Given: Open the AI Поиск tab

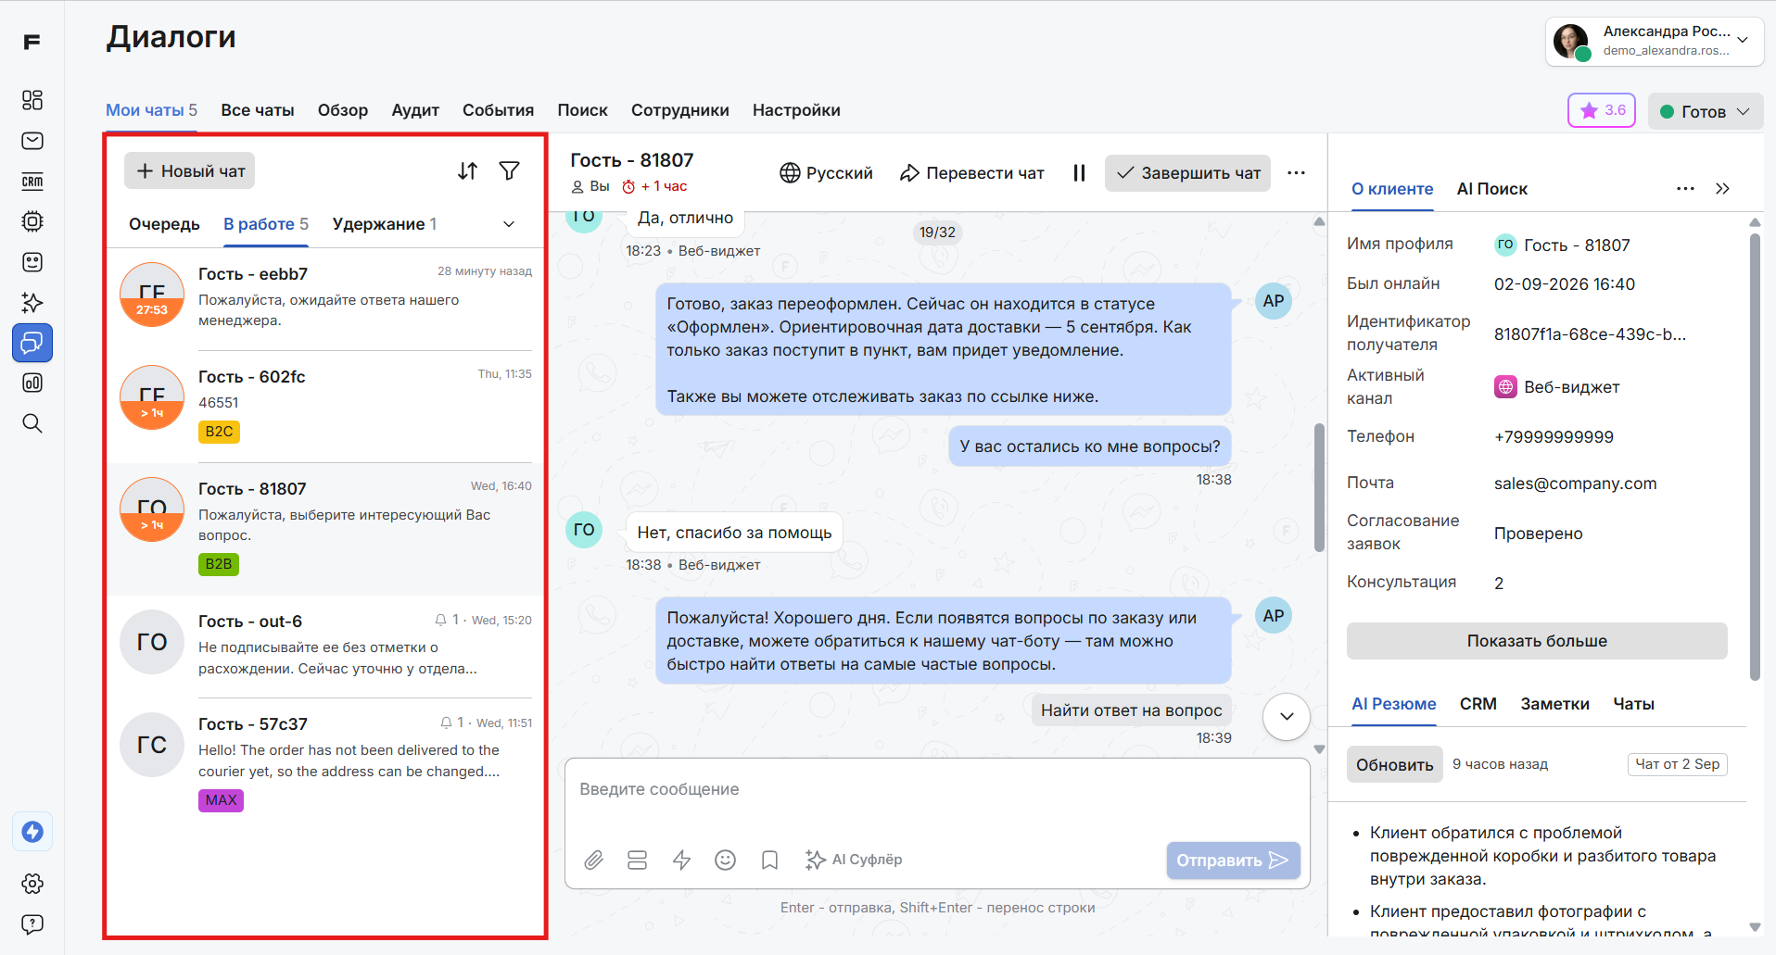Looking at the screenshot, I should (x=1491, y=189).
